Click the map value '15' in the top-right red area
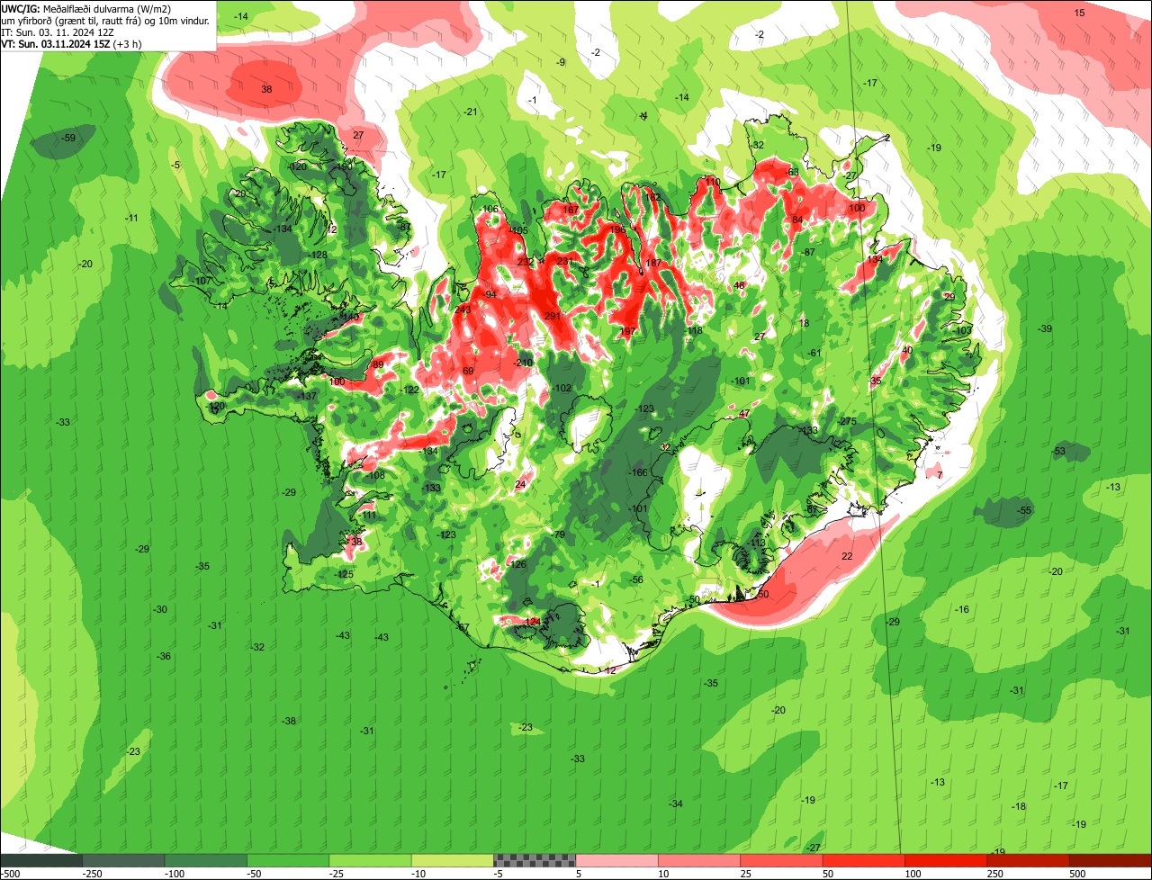Viewport: 1152px width, 880px height. click(1080, 13)
